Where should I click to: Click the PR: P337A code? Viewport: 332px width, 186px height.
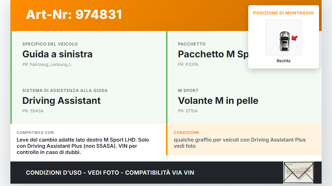point(188,65)
